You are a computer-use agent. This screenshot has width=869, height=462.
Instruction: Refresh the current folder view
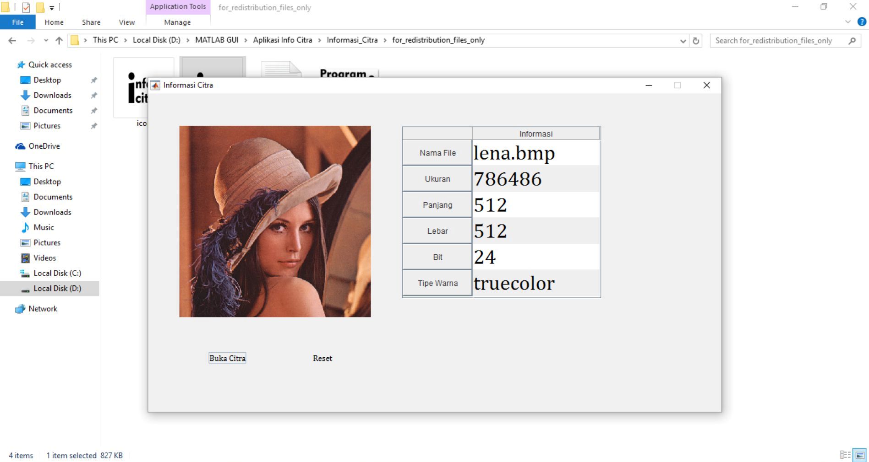(x=696, y=41)
